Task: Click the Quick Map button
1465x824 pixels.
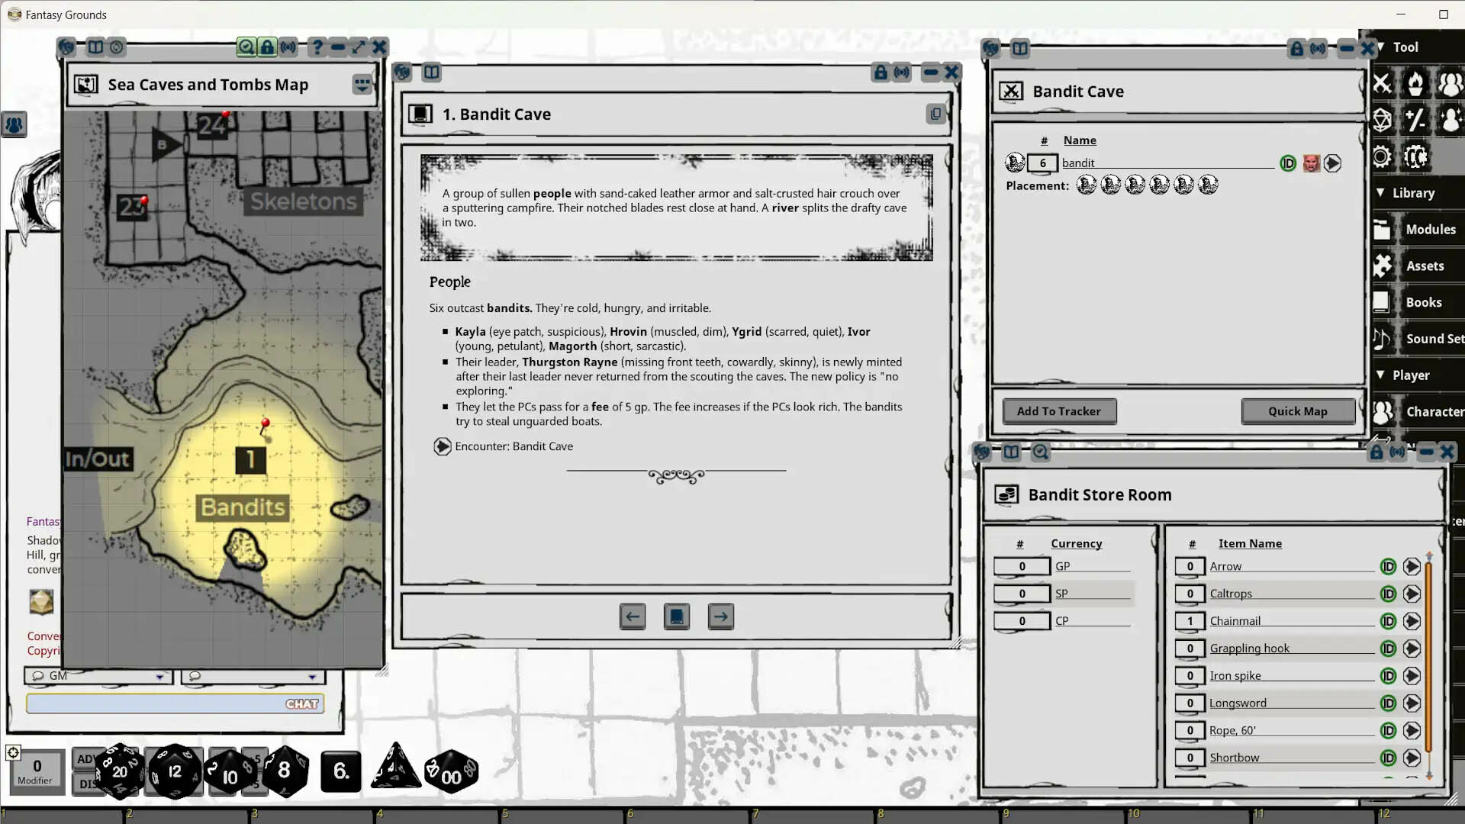Action: [1298, 411]
